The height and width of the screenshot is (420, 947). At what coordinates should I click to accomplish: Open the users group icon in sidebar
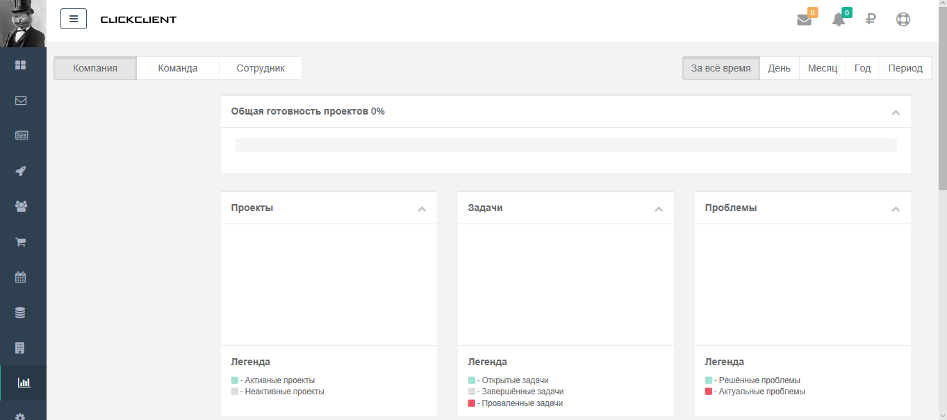pyautogui.click(x=21, y=206)
